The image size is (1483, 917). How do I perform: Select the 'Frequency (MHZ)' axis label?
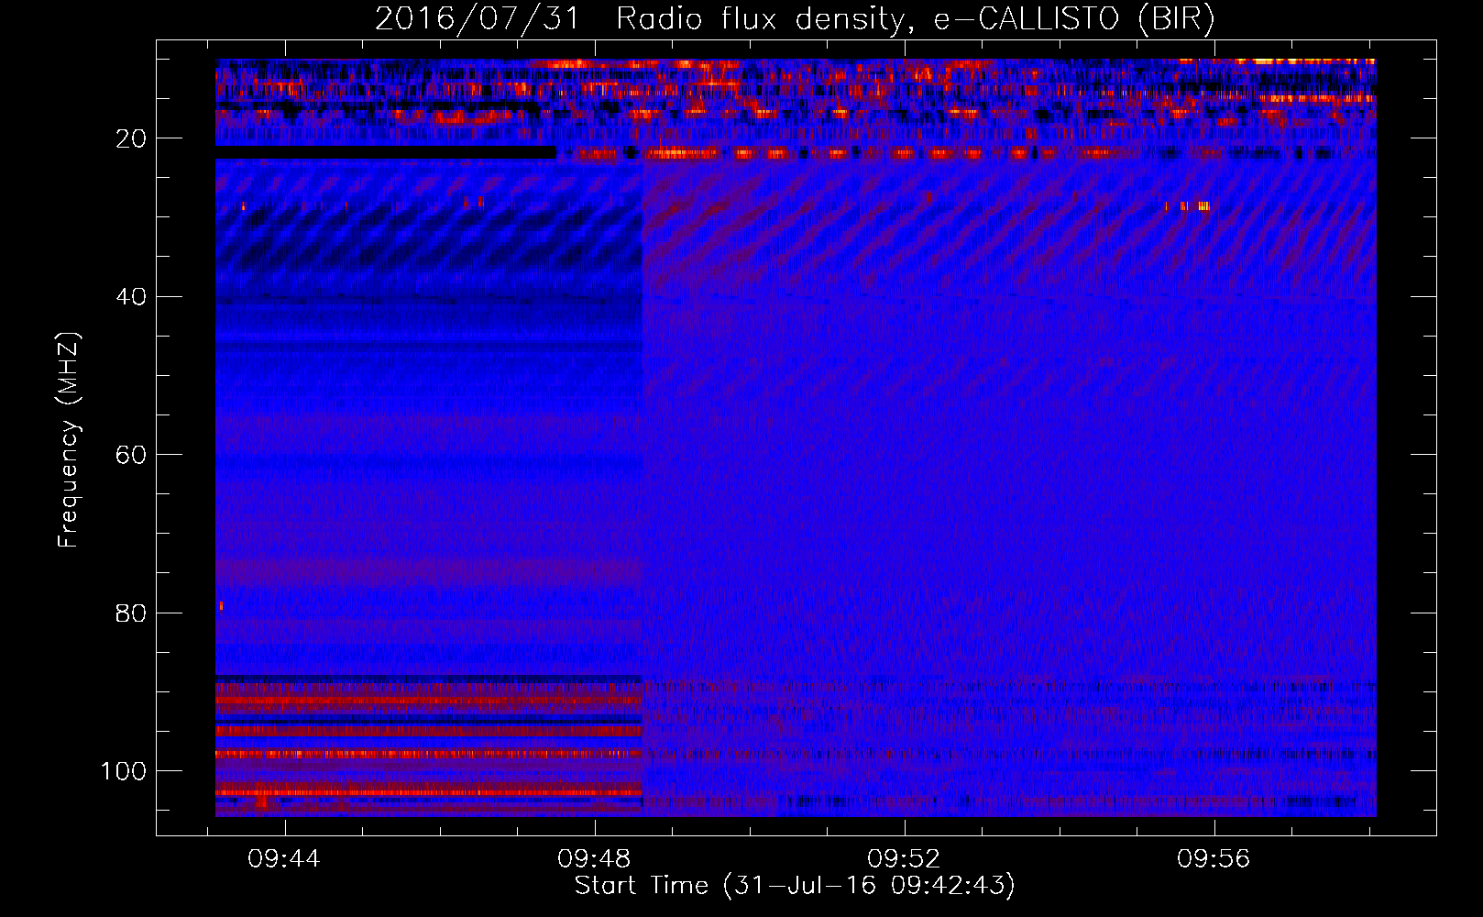point(69,439)
